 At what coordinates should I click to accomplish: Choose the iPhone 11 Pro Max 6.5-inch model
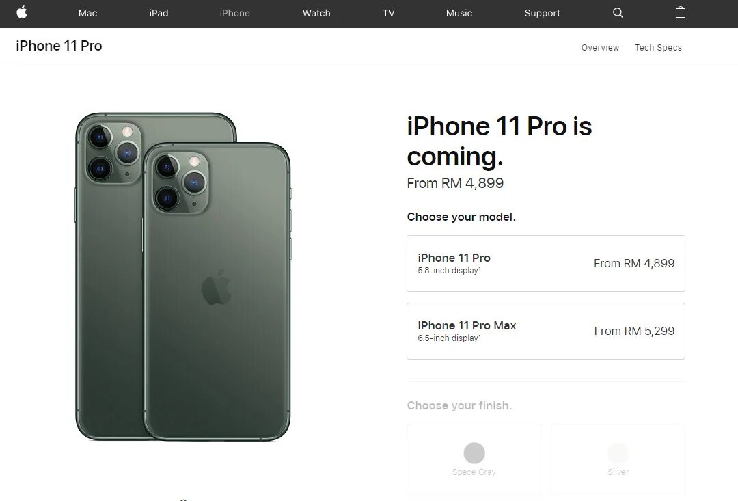coord(545,331)
